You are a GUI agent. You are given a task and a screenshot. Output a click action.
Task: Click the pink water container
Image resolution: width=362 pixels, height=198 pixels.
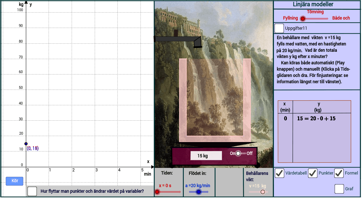coord(215,100)
